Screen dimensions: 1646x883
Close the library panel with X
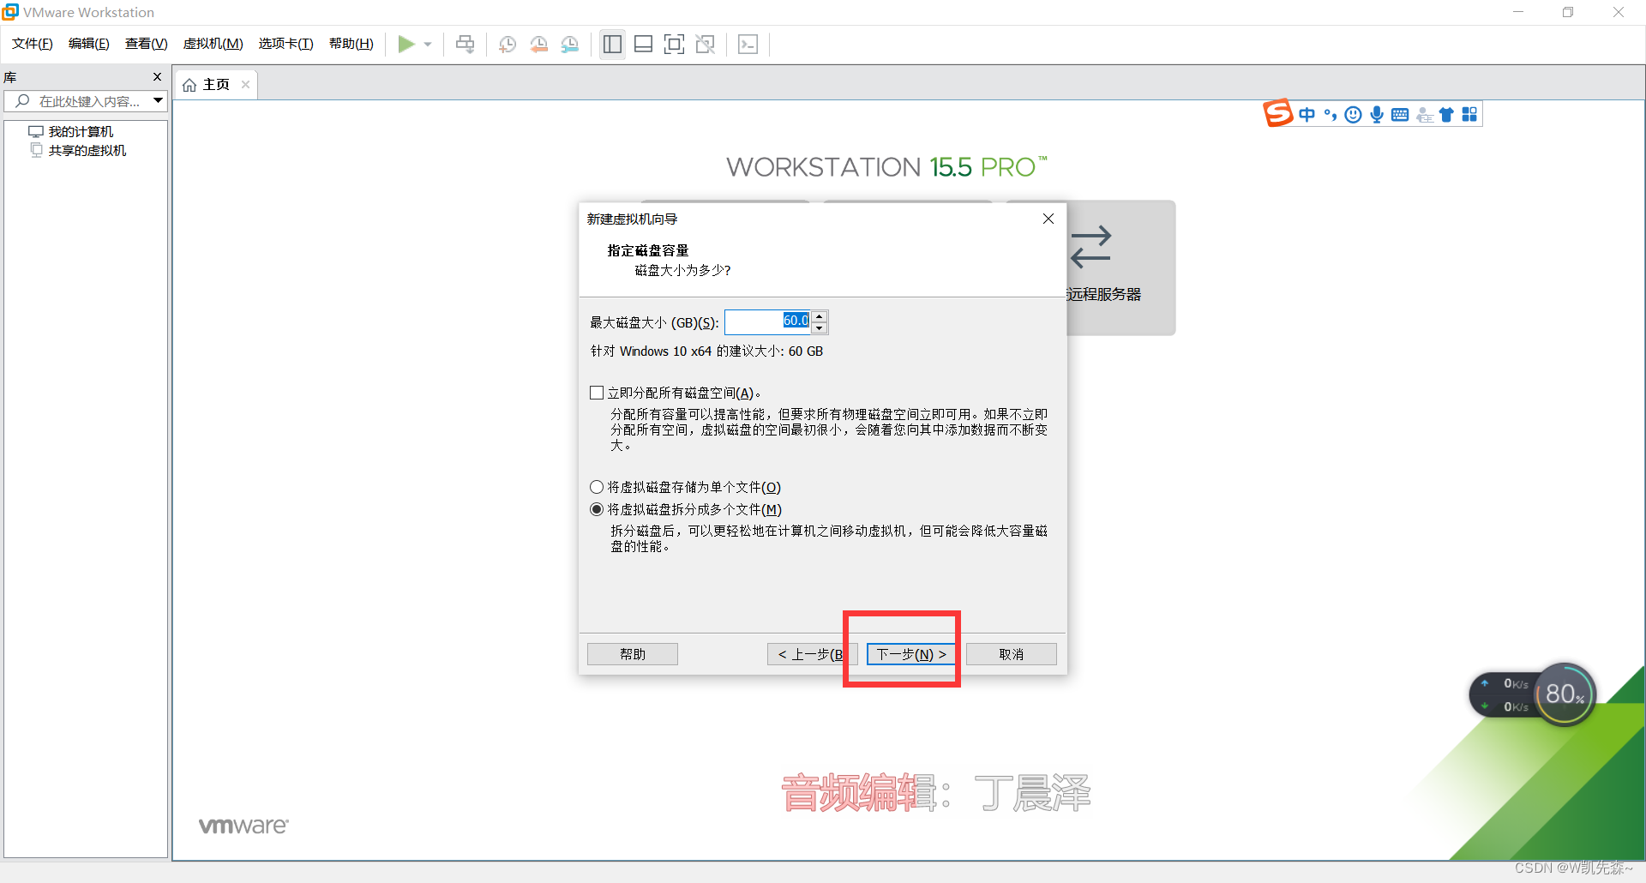pyautogui.click(x=158, y=77)
